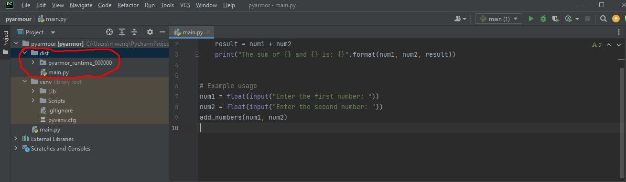
Task: Open the Edit menu
Action: point(41,5)
